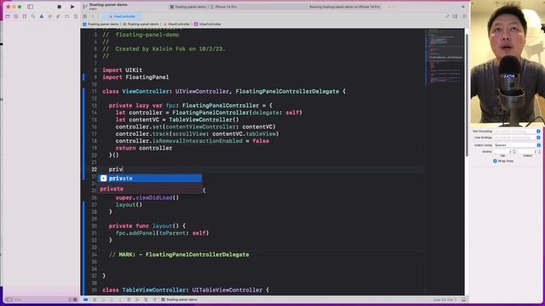Click ViewController class symbol in jump bar
The image size is (545, 306).
click(x=208, y=24)
